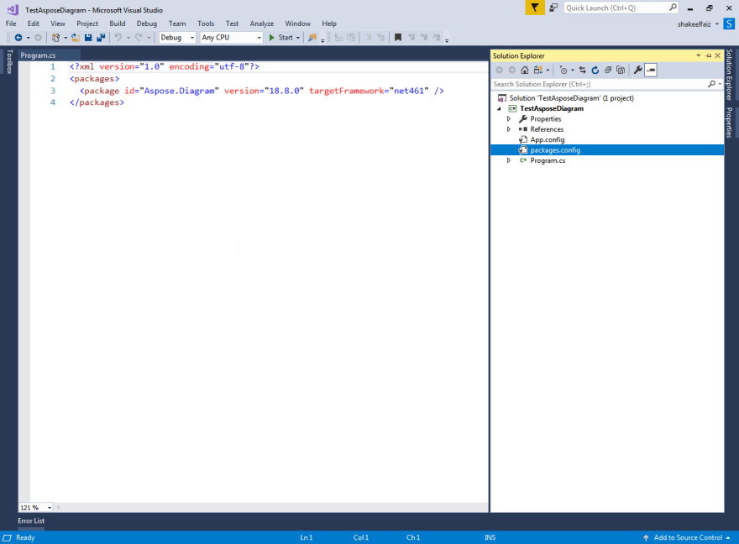This screenshot has width=739, height=544.
Task: Open the Project menu
Action: pyautogui.click(x=87, y=24)
